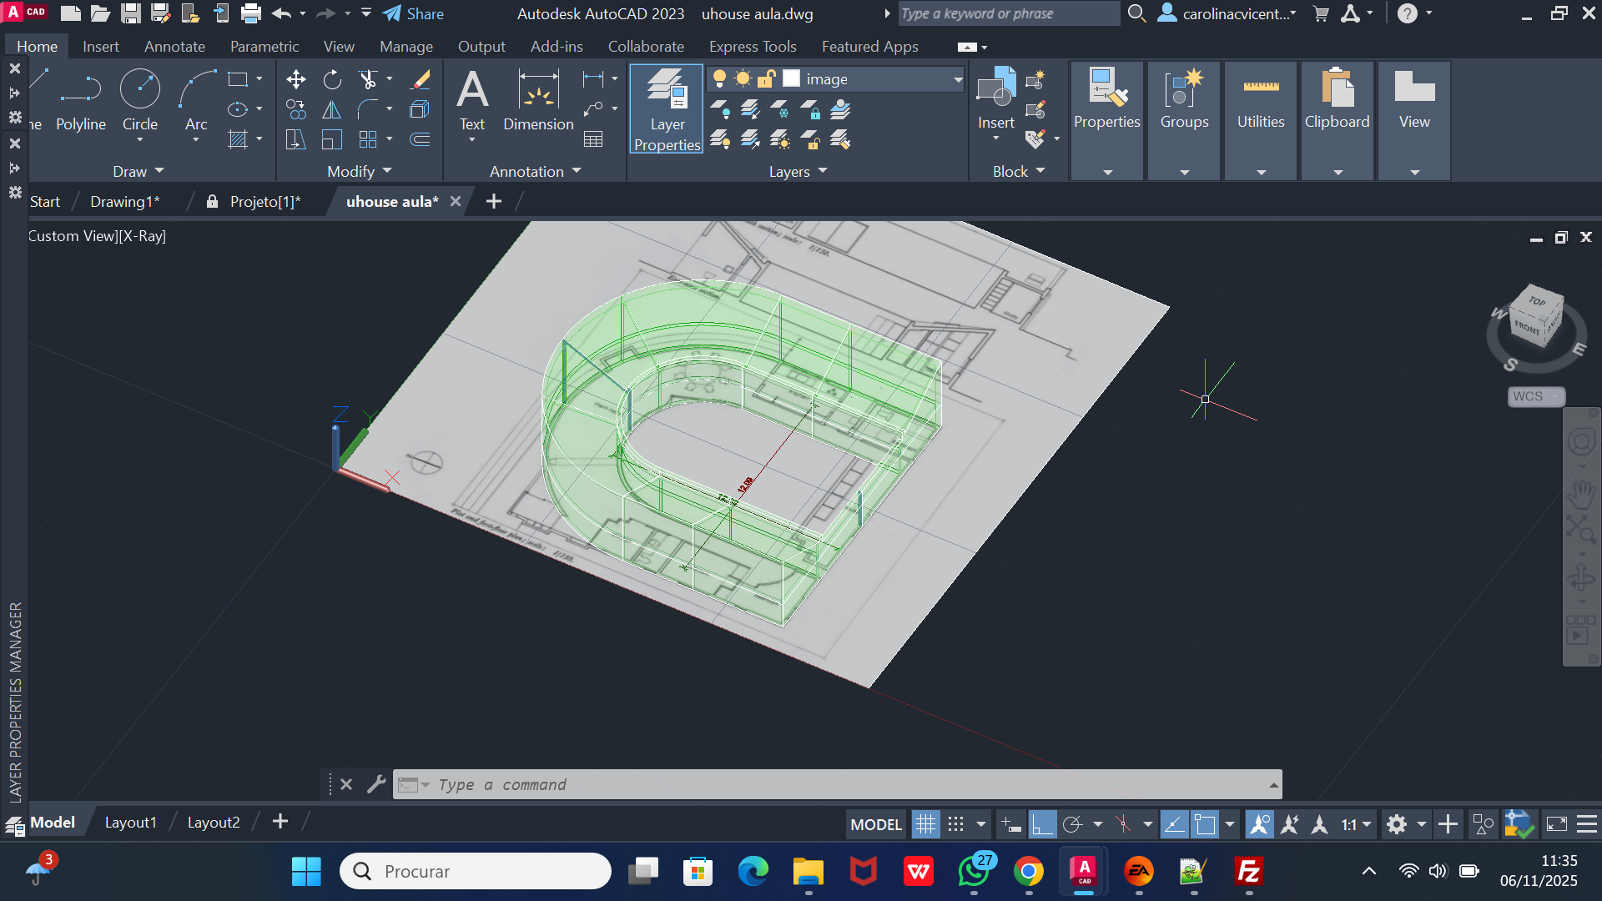Click the white image layer color swatch
This screenshot has height=901, width=1602.
pos(791,78)
